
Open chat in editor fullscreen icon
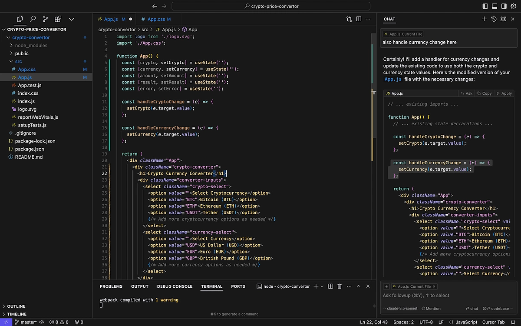tap(503, 19)
